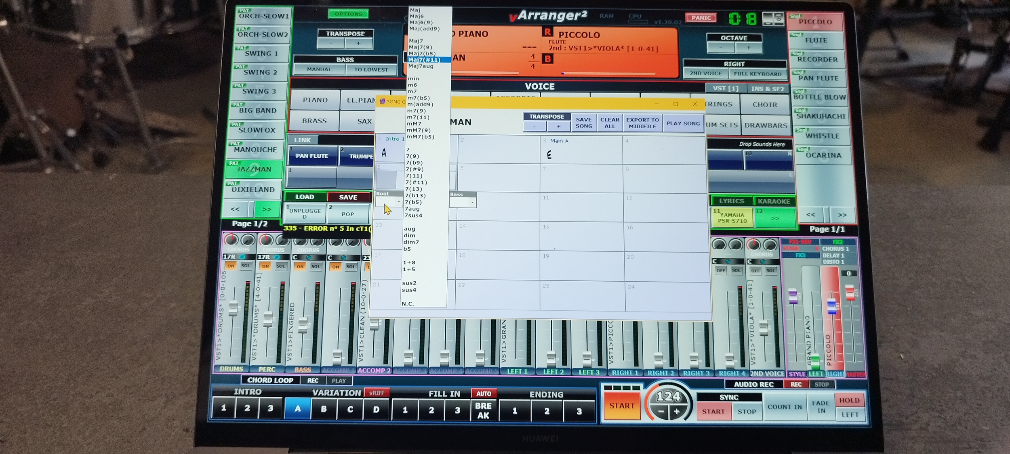Click the right knob on DRUMS channel
The image size is (1010, 454).
248,240
